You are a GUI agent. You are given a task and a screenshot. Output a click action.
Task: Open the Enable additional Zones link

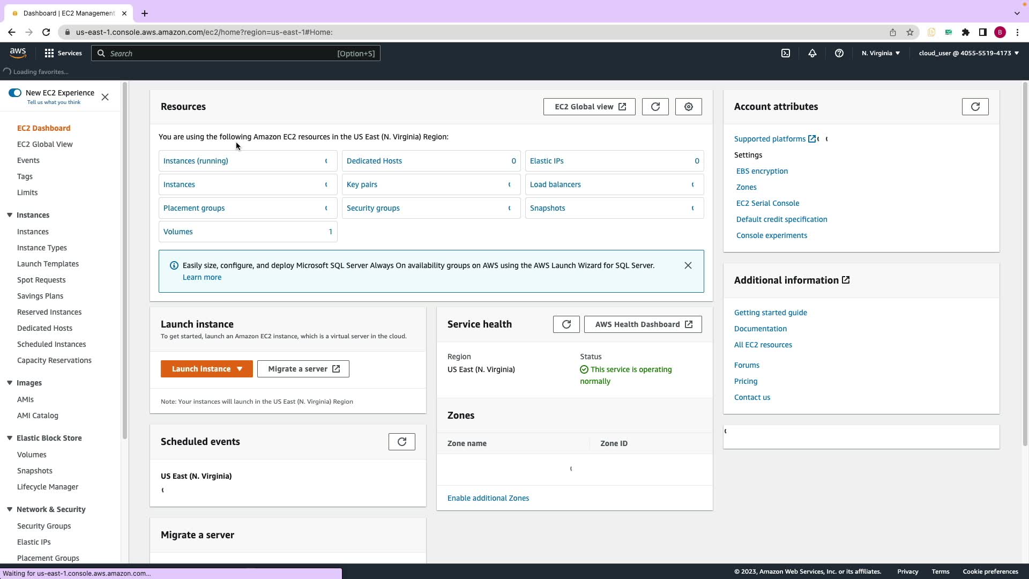(x=488, y=498)
